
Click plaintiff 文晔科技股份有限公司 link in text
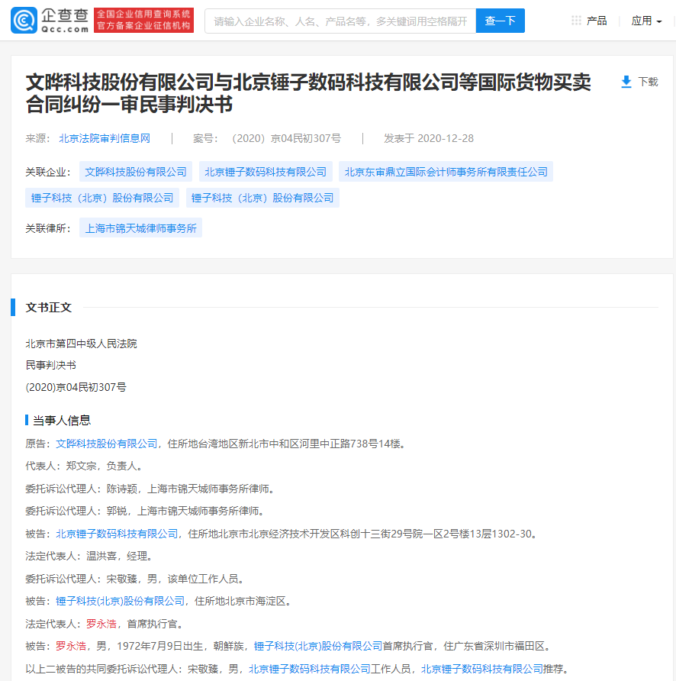pos(107,443)
